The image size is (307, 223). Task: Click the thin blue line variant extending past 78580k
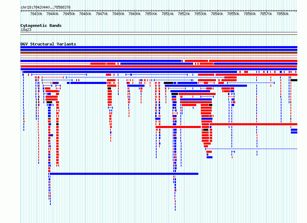251,149
